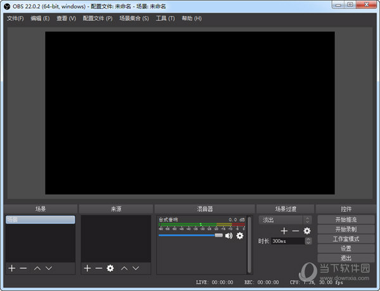Remove selected source with minus icon
Screen dimensions: 380x291
click(99, 268)
